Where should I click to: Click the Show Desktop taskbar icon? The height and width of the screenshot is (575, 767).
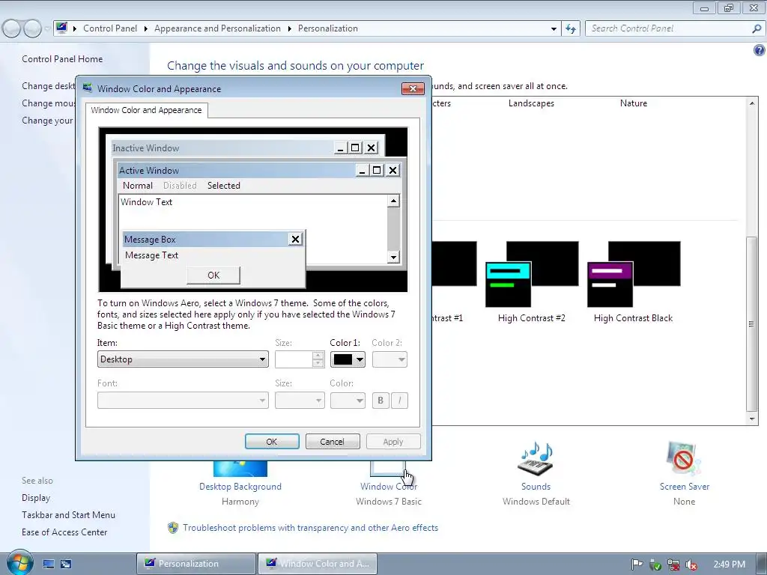(49, 564)
